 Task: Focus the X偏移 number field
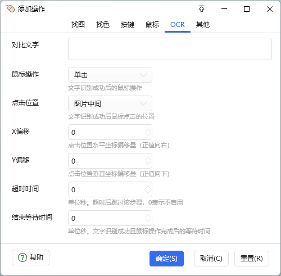click(110, 132)
